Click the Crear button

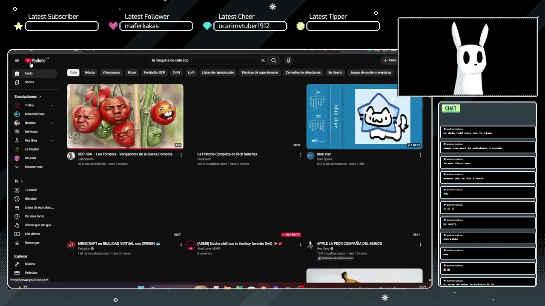pos(390,60)
